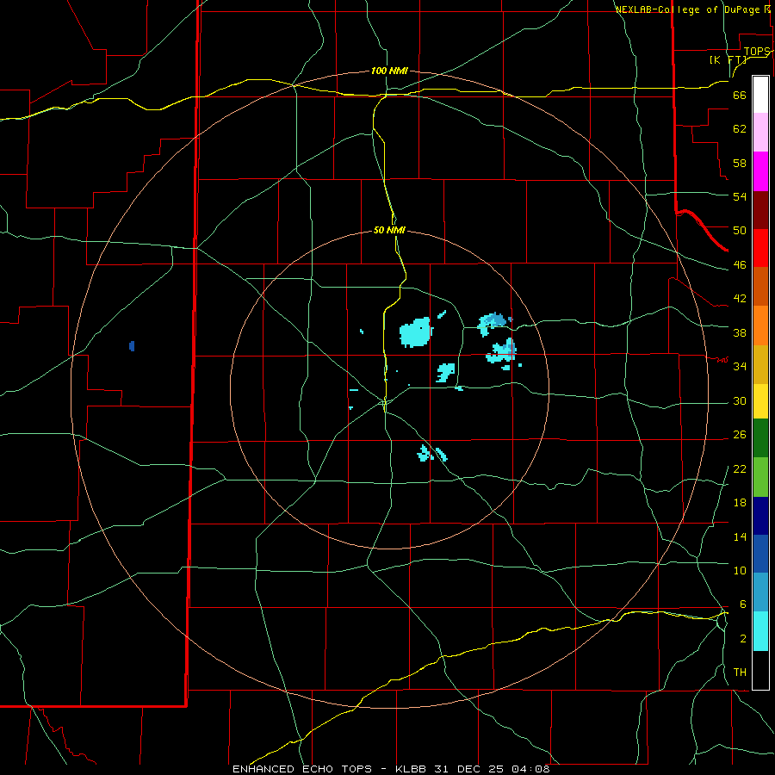Select the legend value 26

point(740,435)
